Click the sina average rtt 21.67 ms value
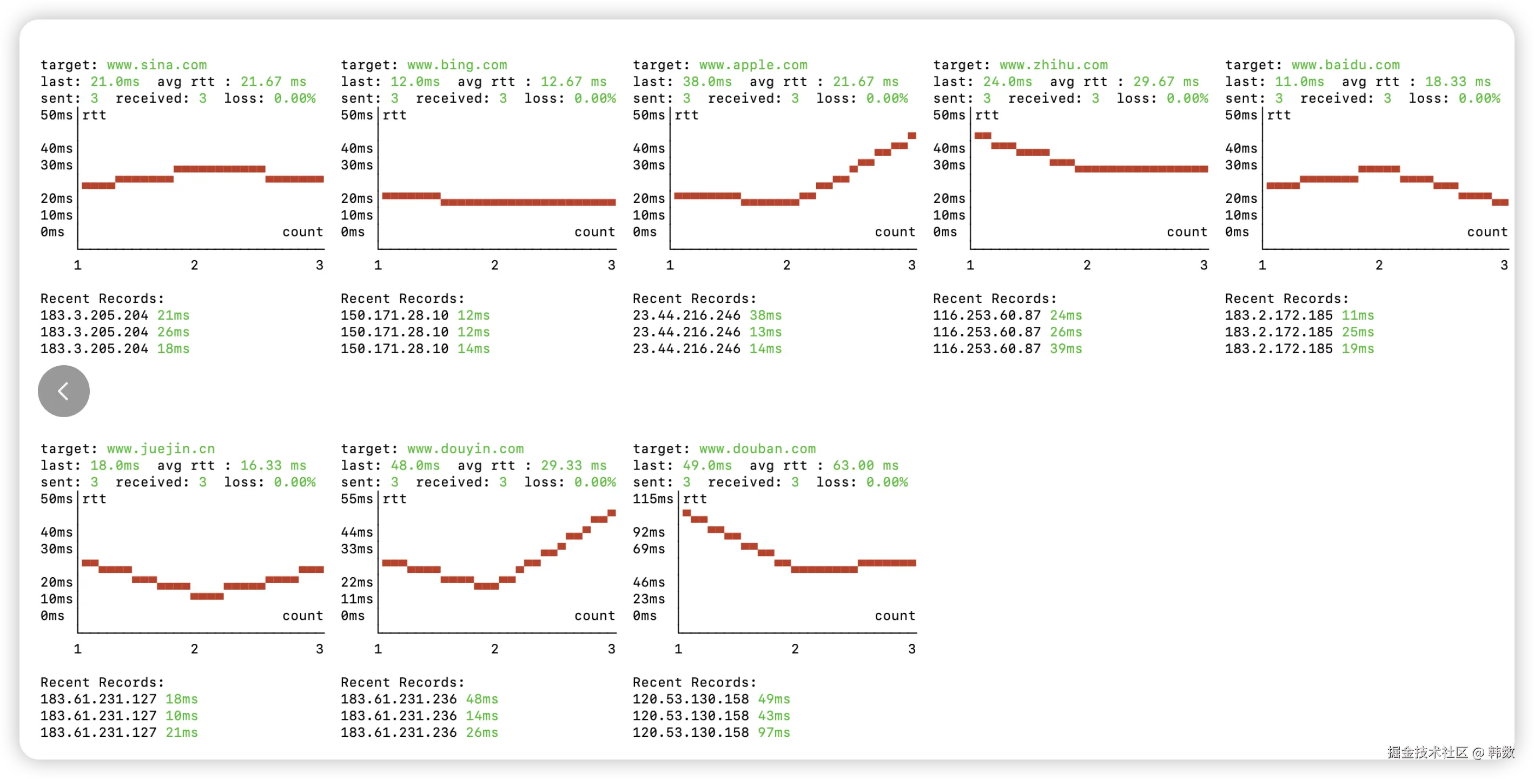The image size is (1534, 779). [x=273, y=82]
